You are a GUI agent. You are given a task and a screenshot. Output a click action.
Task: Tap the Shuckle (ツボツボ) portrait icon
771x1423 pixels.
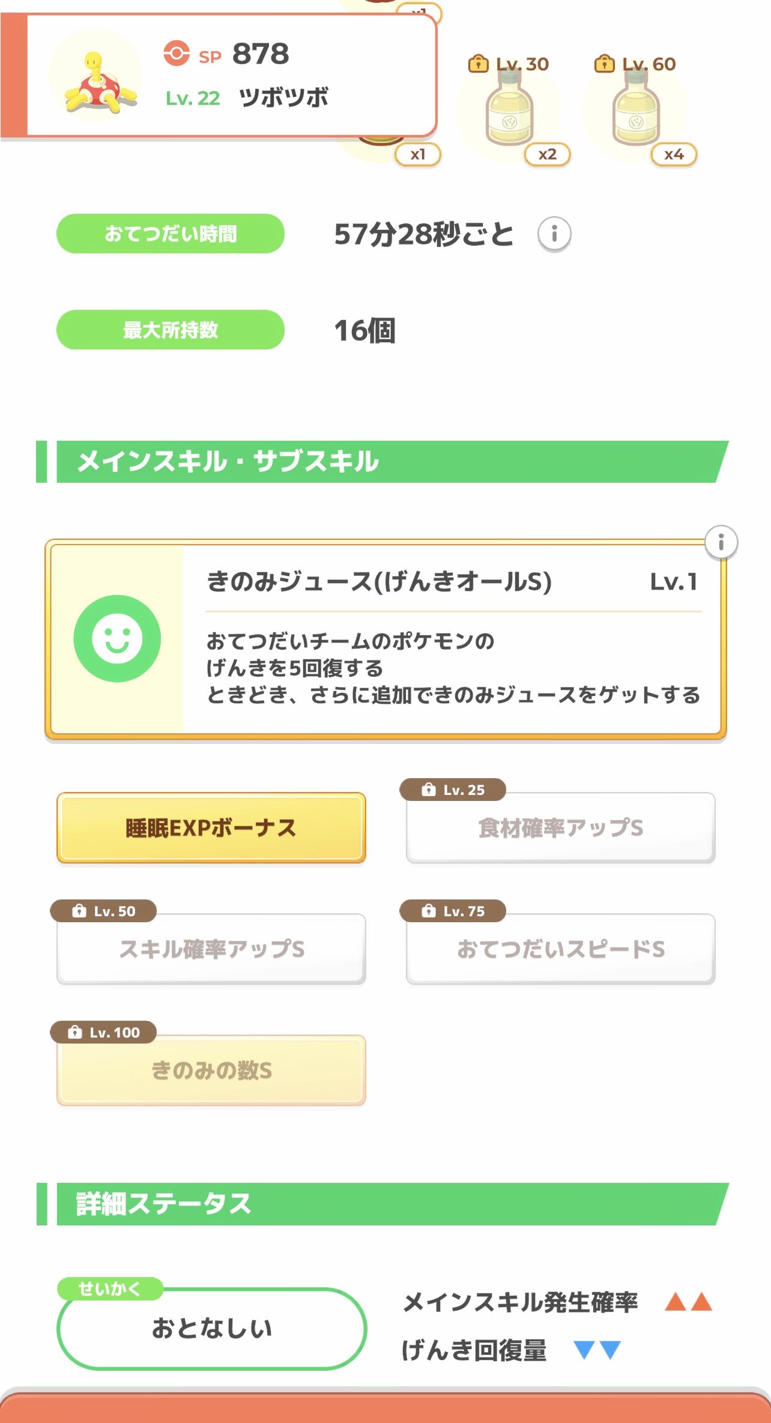coord(96,77)
